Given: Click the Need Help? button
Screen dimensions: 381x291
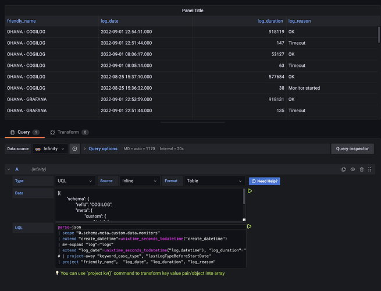Looking at the screenshot, I should [264, 181].
